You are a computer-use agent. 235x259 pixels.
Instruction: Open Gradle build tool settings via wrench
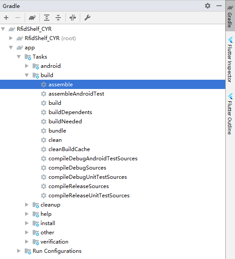(x=87, y=18)
